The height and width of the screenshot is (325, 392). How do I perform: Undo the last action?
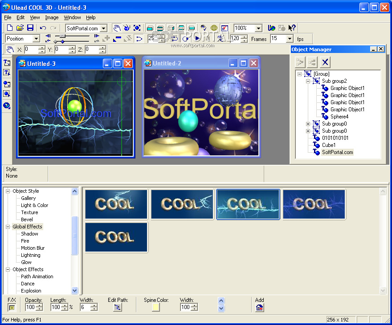pyautogui.click(x=43, y=28)
